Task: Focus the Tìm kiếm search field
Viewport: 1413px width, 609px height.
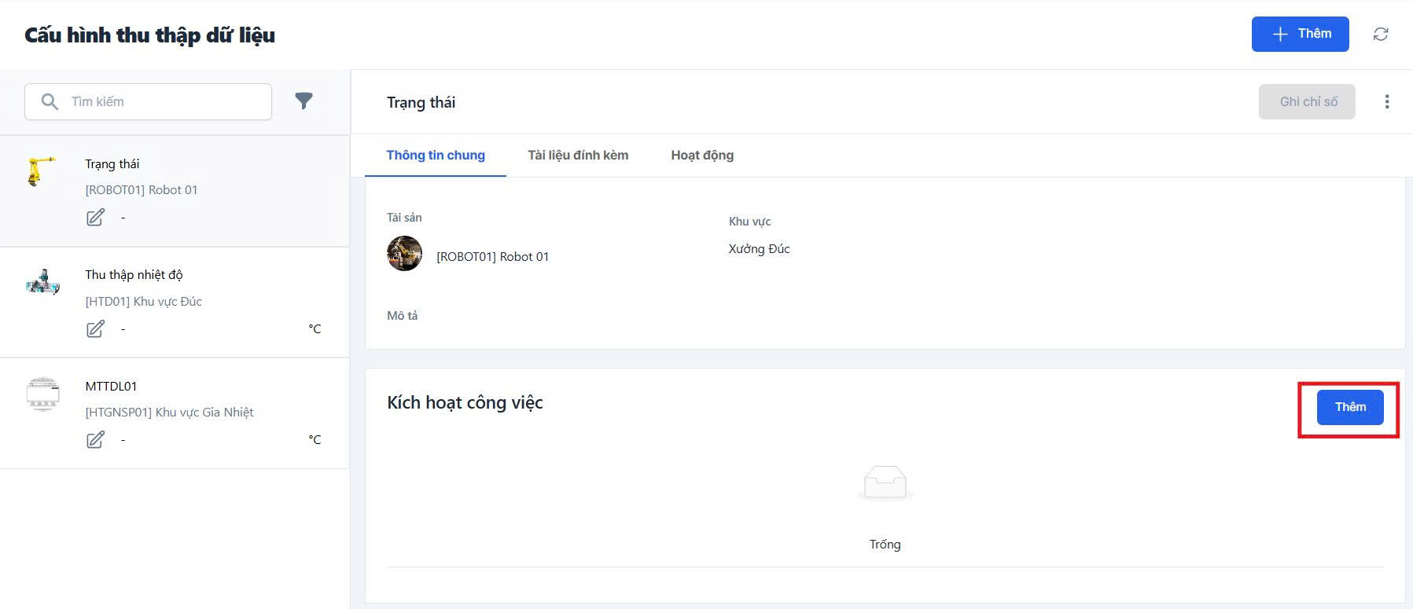Action: [165, 102]
